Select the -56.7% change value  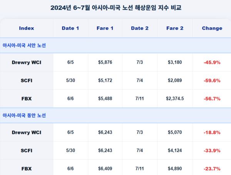tap(212, 99)
